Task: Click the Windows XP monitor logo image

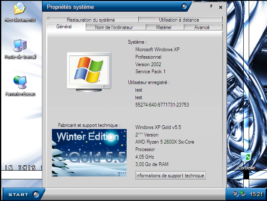Action: tap(89, 72)
